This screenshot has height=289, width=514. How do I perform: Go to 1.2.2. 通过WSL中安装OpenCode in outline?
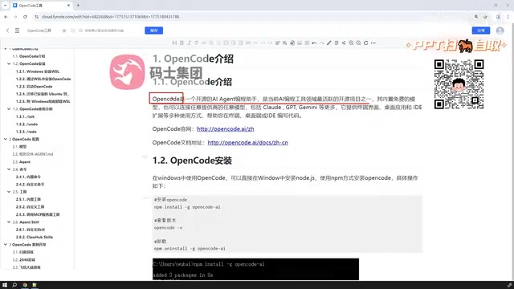(x=43, y=79)
